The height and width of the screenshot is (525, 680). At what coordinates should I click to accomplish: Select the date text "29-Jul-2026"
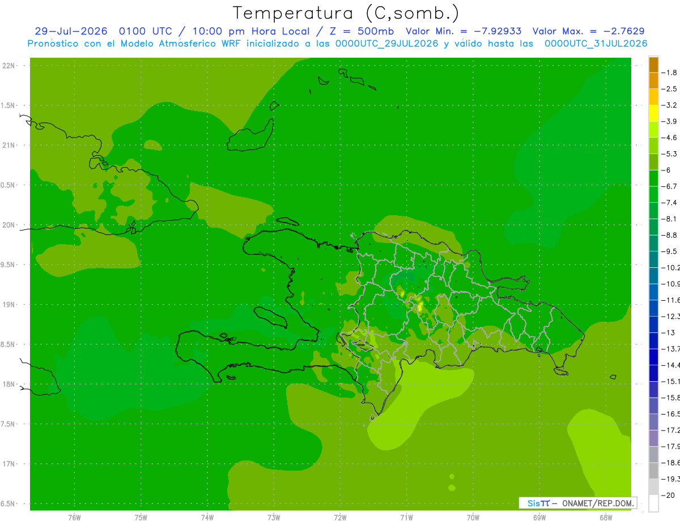tap(71, 31)
